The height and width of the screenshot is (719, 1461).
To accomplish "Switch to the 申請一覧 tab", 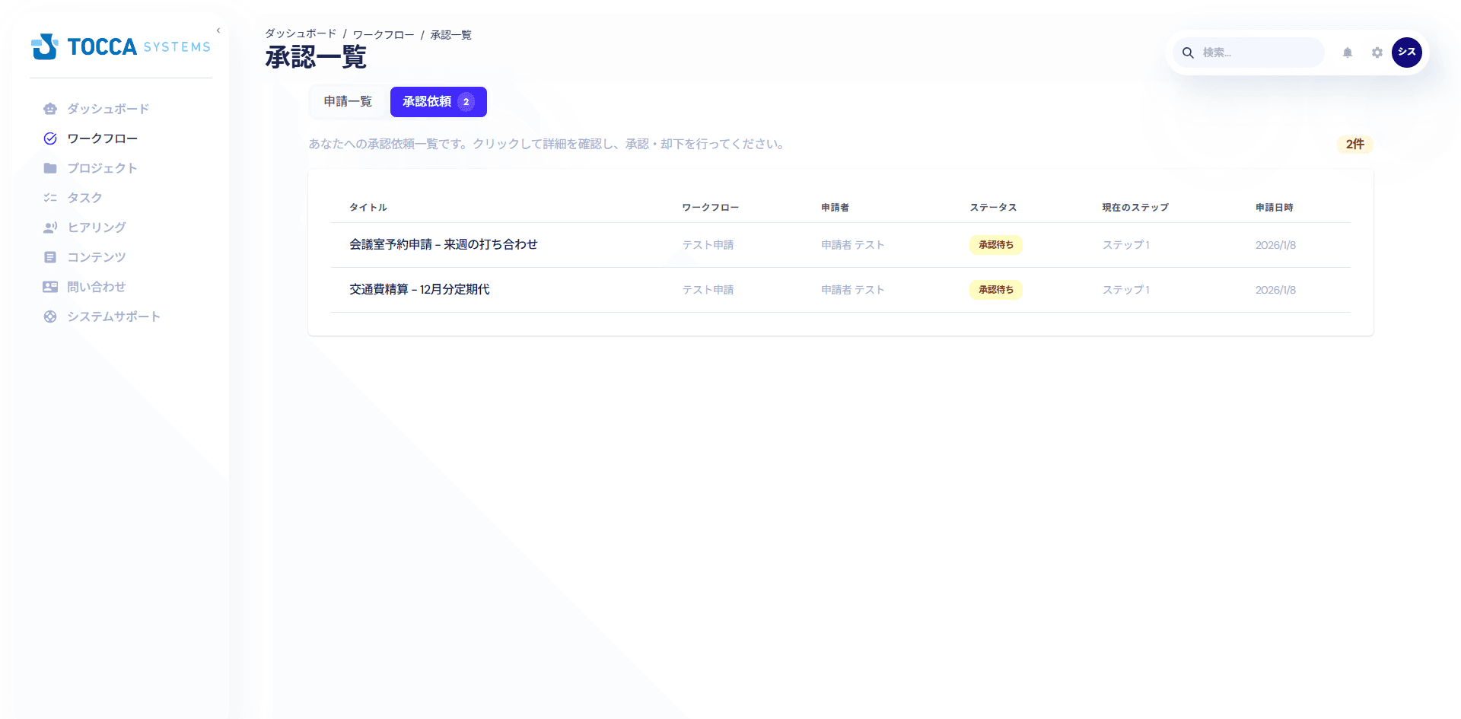I will point(348,101).
